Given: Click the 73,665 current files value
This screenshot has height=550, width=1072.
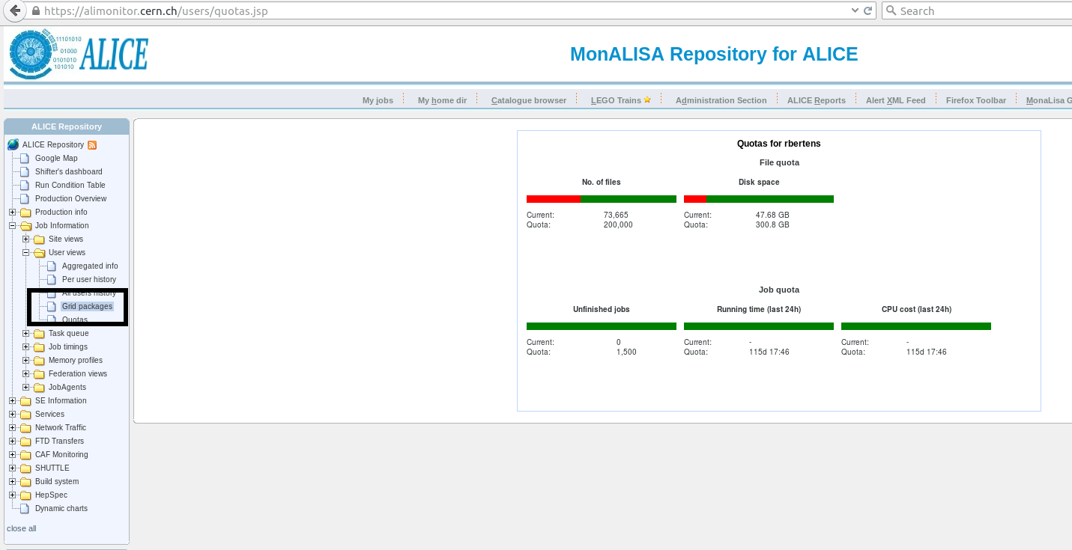Looking at the screenshot, I should [616, 215].
